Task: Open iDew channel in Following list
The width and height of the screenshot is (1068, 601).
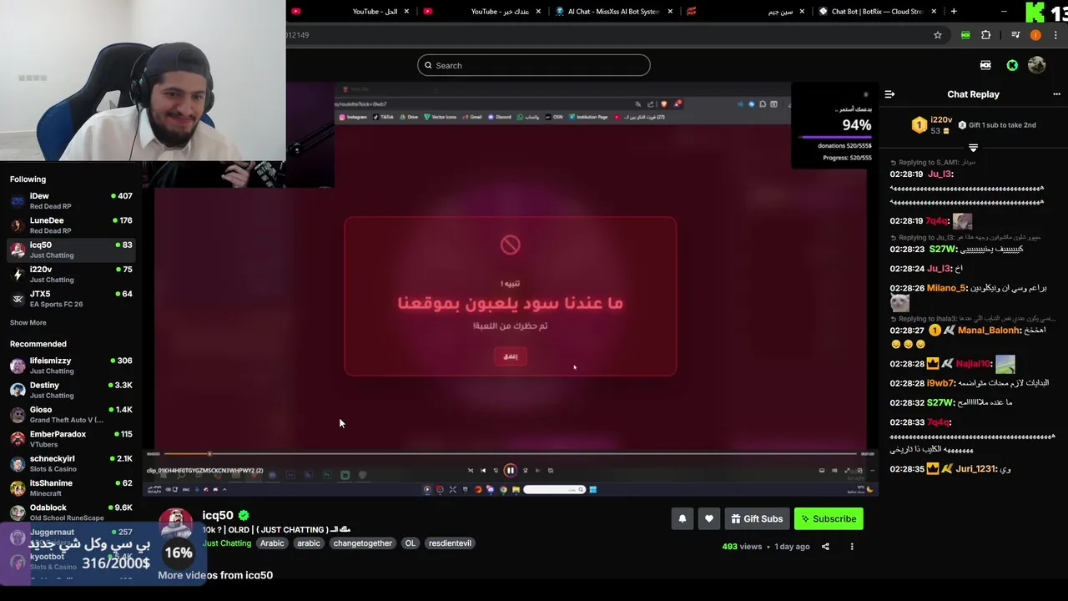Action: [x=71, y=200]
